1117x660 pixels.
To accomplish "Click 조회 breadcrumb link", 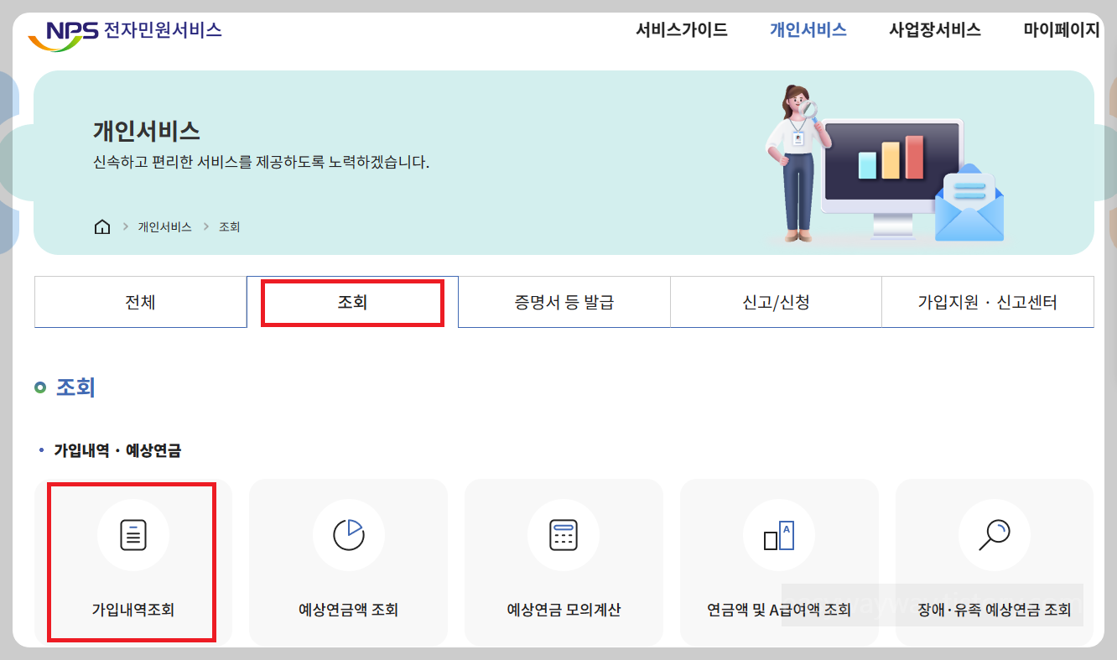I will click(230, 227).
